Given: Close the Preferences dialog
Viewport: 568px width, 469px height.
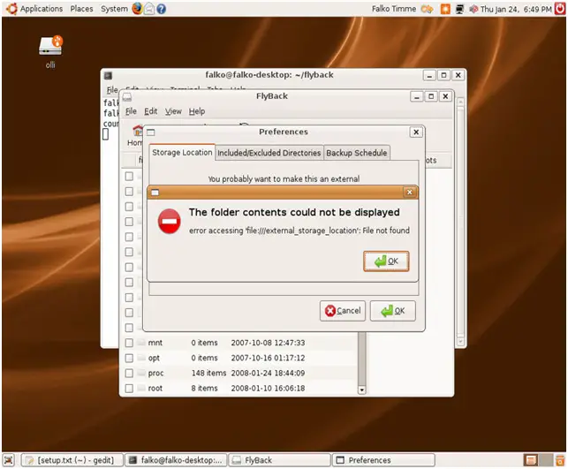Looking at the screenshot, I should click(x=416, y=132).
